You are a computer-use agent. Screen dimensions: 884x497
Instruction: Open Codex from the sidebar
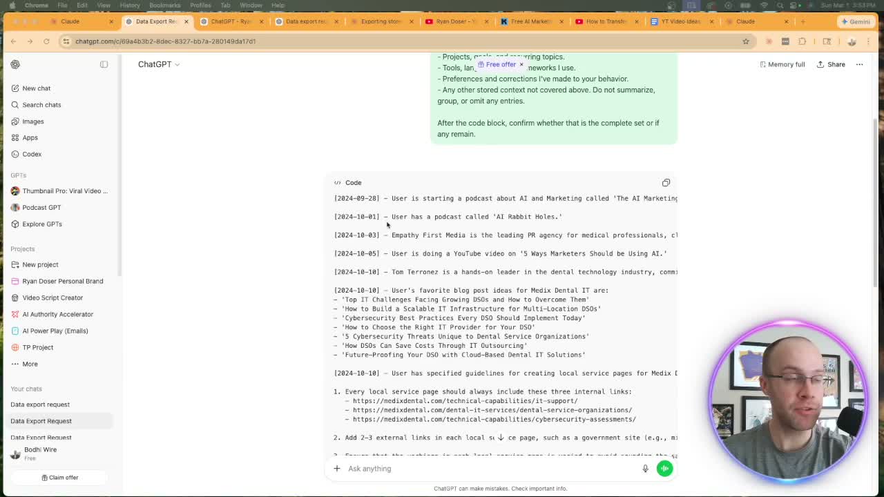coord(32,154)
